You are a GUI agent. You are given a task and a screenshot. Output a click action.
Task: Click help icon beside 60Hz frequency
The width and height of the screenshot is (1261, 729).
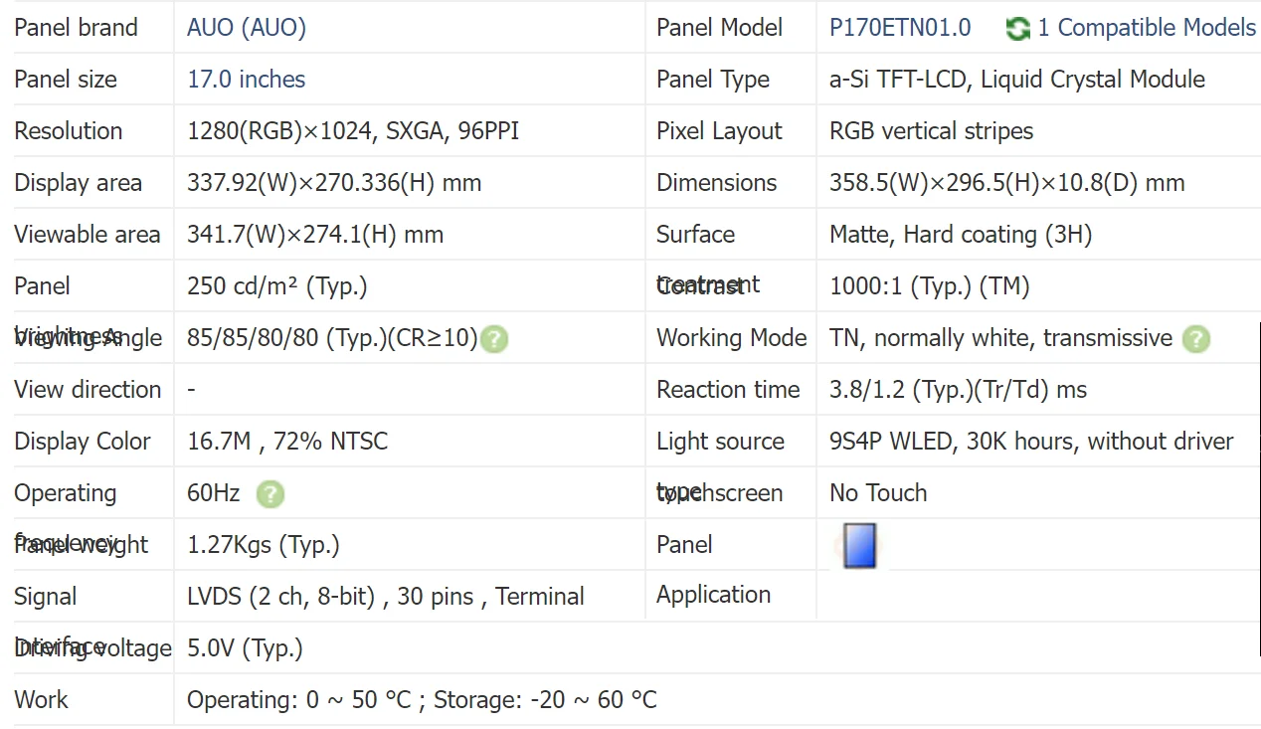(x=270, y=494)
